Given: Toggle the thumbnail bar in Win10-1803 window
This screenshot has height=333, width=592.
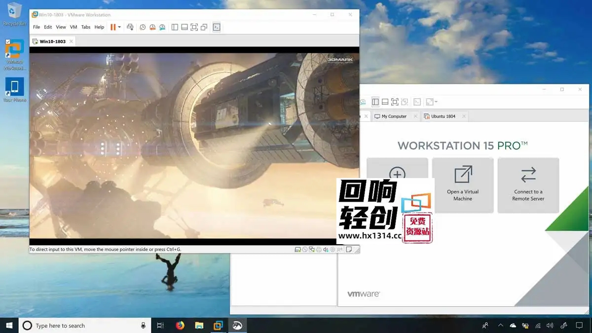Looking at the screenshot, I should pos(185,27).
